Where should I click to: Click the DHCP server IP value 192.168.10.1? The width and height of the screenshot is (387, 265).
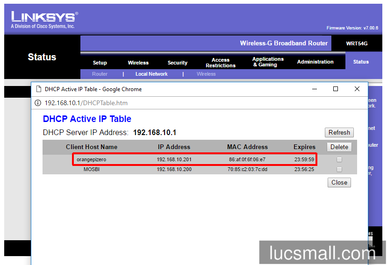point(155,133)
